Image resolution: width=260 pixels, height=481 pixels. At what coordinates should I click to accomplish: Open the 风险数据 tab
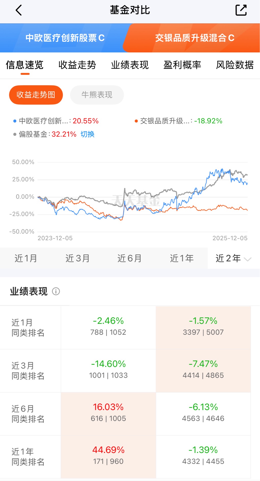235,65
